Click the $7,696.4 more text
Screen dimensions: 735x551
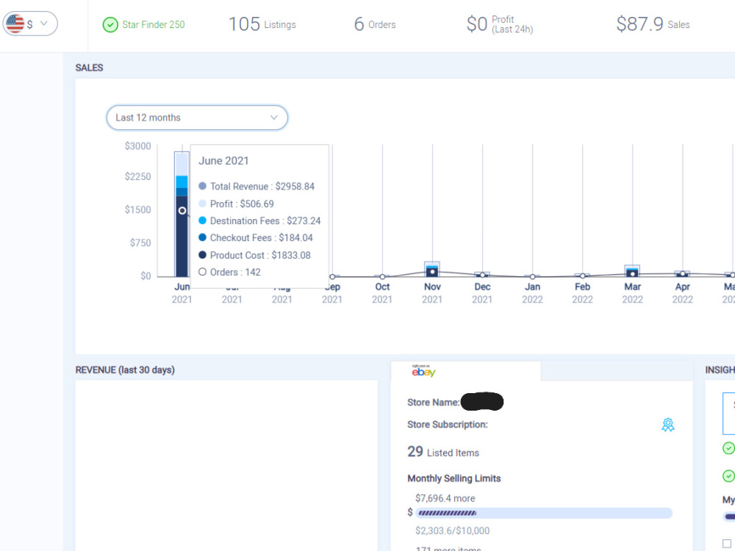[x=445, y=498]
